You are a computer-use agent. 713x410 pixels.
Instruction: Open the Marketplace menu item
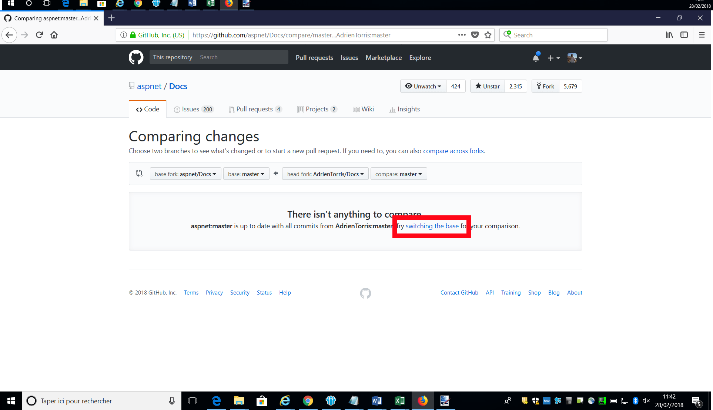click(x=384, y=58)
